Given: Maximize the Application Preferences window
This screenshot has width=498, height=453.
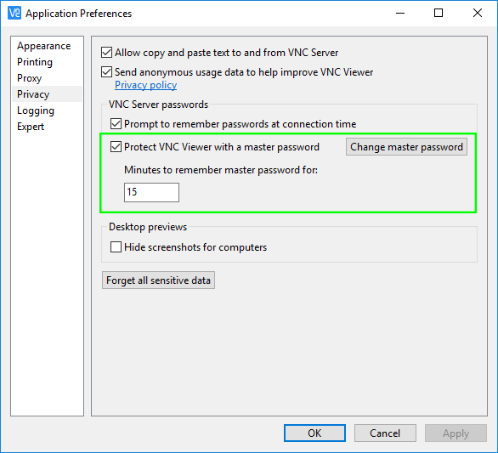Looking at the screenshot, I should (439, 14).
